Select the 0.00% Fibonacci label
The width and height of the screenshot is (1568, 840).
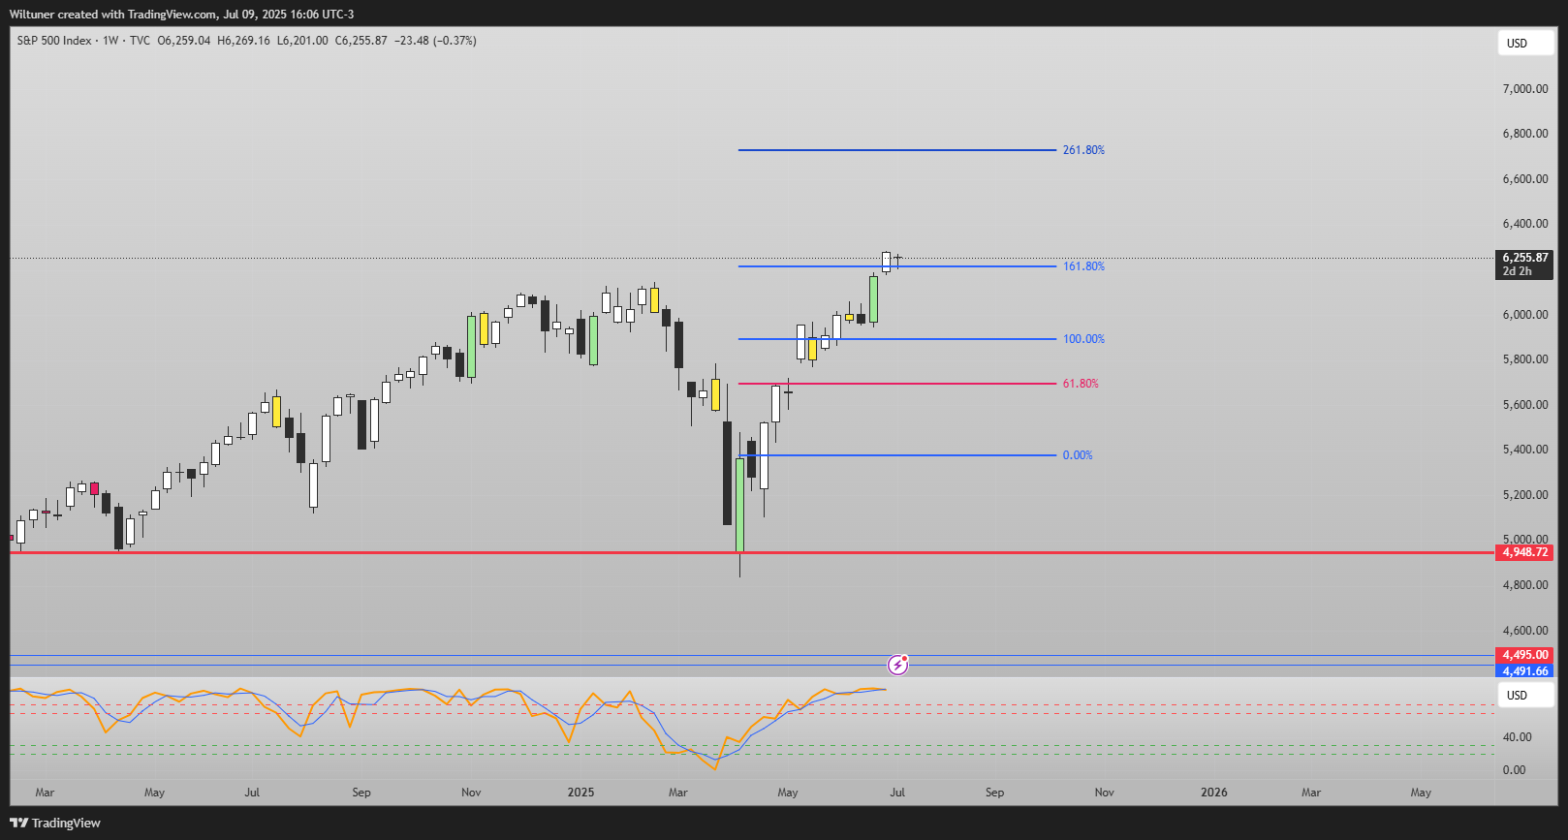point(1078,455)
